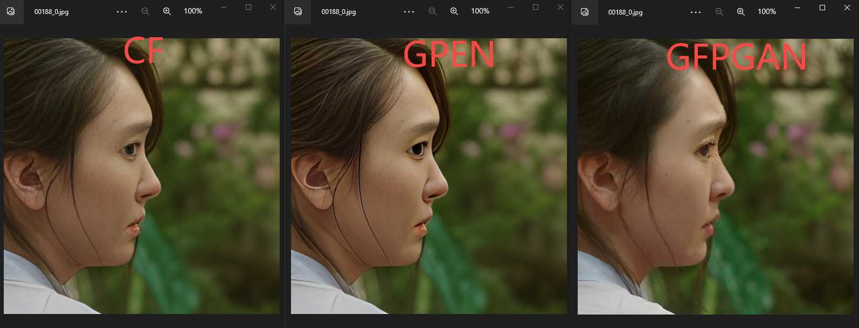Open the three-dot menu in CF window

point(122,11)
